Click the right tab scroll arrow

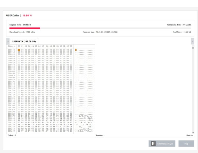click(193, 41)
